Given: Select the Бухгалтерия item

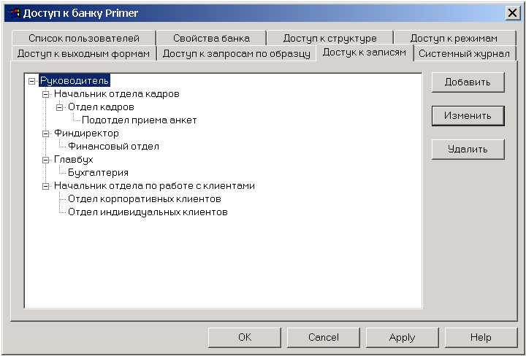Looking at the screenshot, I should pyautogui.click(x=99, y=173).
